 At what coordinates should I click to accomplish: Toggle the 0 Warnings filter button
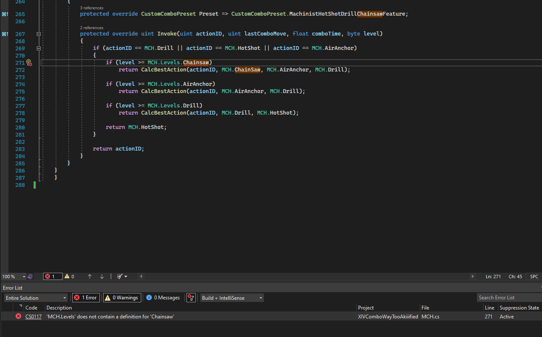(122, 298)
